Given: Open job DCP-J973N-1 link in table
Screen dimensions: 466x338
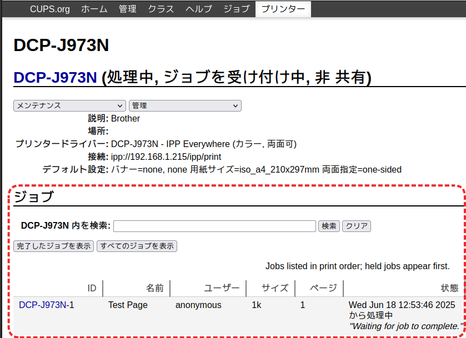Looking at the screenshot, I should pyautogui.click(x=47, y=305).
